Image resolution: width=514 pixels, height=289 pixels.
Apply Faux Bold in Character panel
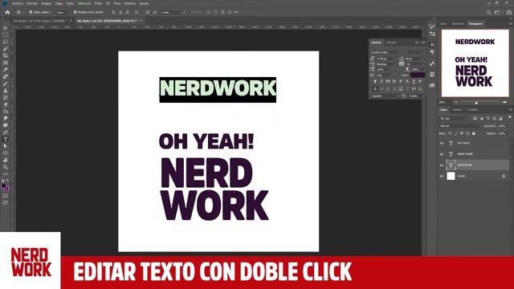pyautogui.click(x=375, y=81)
